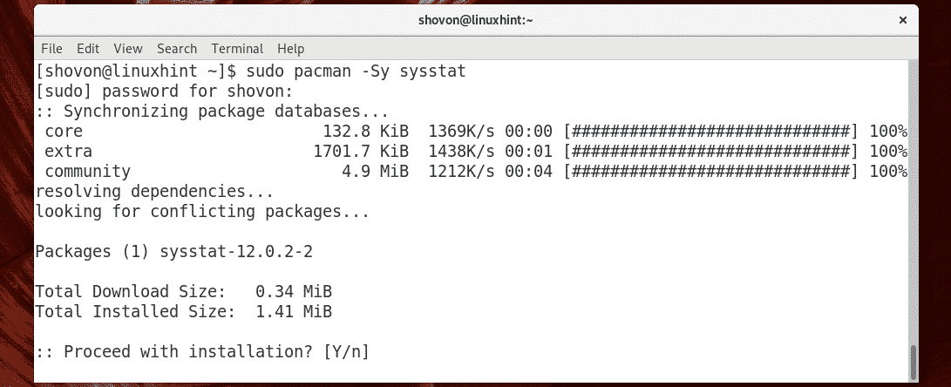The height and width of the screenshot is (387, 951).
Task: Click the Proceed with installation prompt line
Action: (202, 351)
